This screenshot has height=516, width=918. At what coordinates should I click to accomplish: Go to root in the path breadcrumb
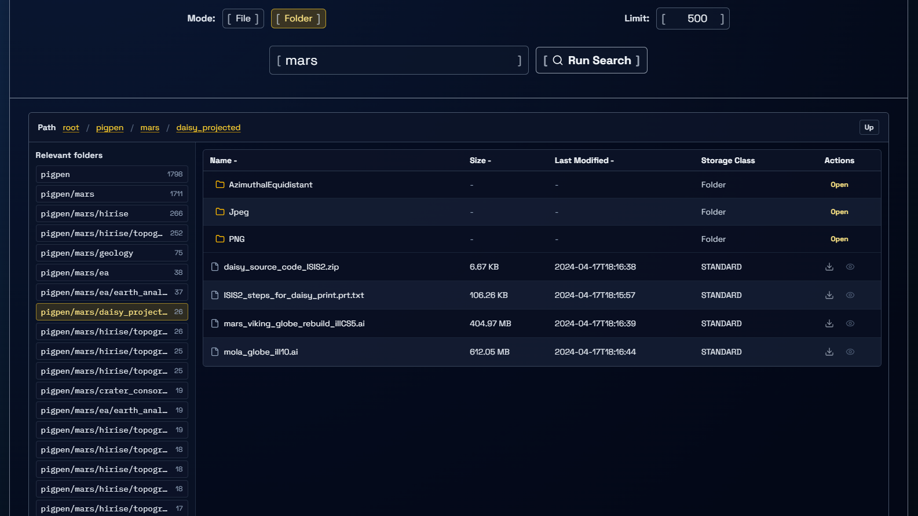[x=71, y=127]
